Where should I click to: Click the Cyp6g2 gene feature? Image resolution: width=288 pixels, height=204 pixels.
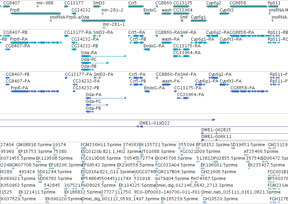(212, 6)
